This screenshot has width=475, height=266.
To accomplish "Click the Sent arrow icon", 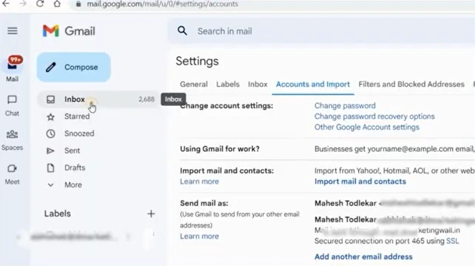I will pos(50,151).
